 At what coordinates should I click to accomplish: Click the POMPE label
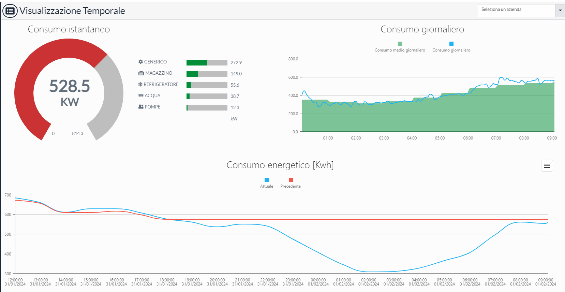click(x=152, y=107)
